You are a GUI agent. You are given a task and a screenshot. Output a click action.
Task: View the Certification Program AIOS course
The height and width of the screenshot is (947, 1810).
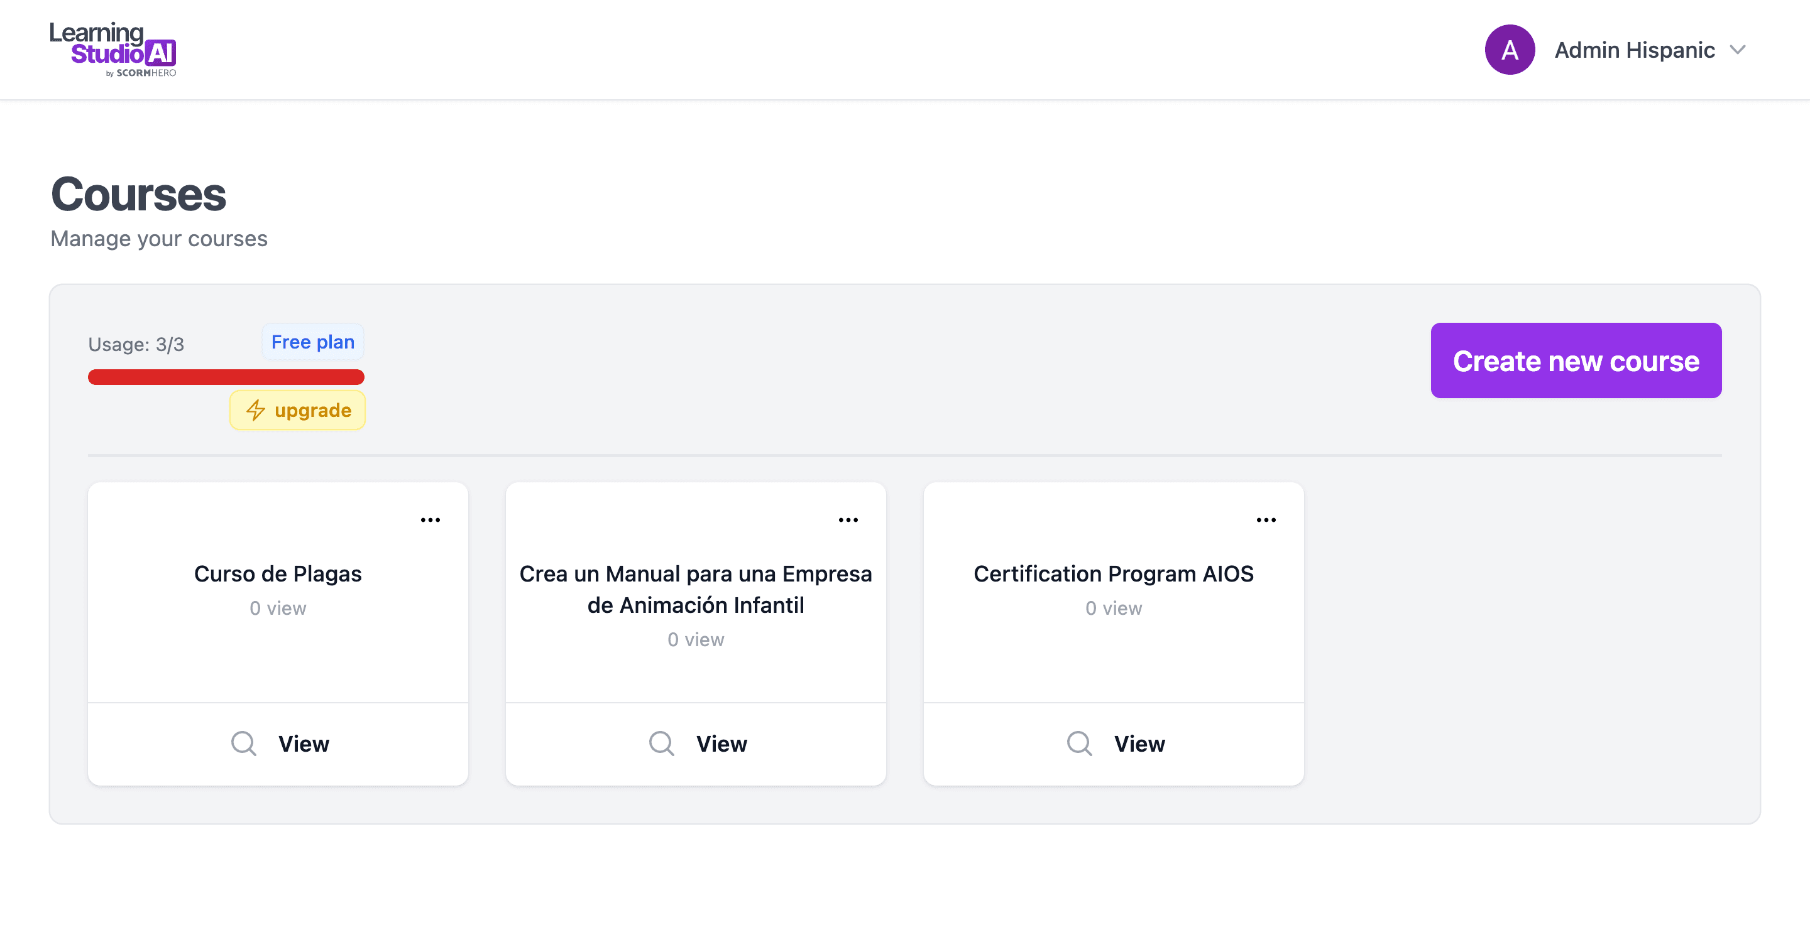(x=1114, y=744)
